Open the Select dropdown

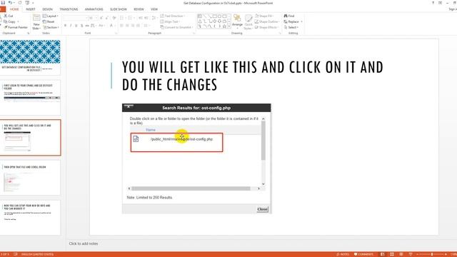pyautogui.click(x=291, y=27)
